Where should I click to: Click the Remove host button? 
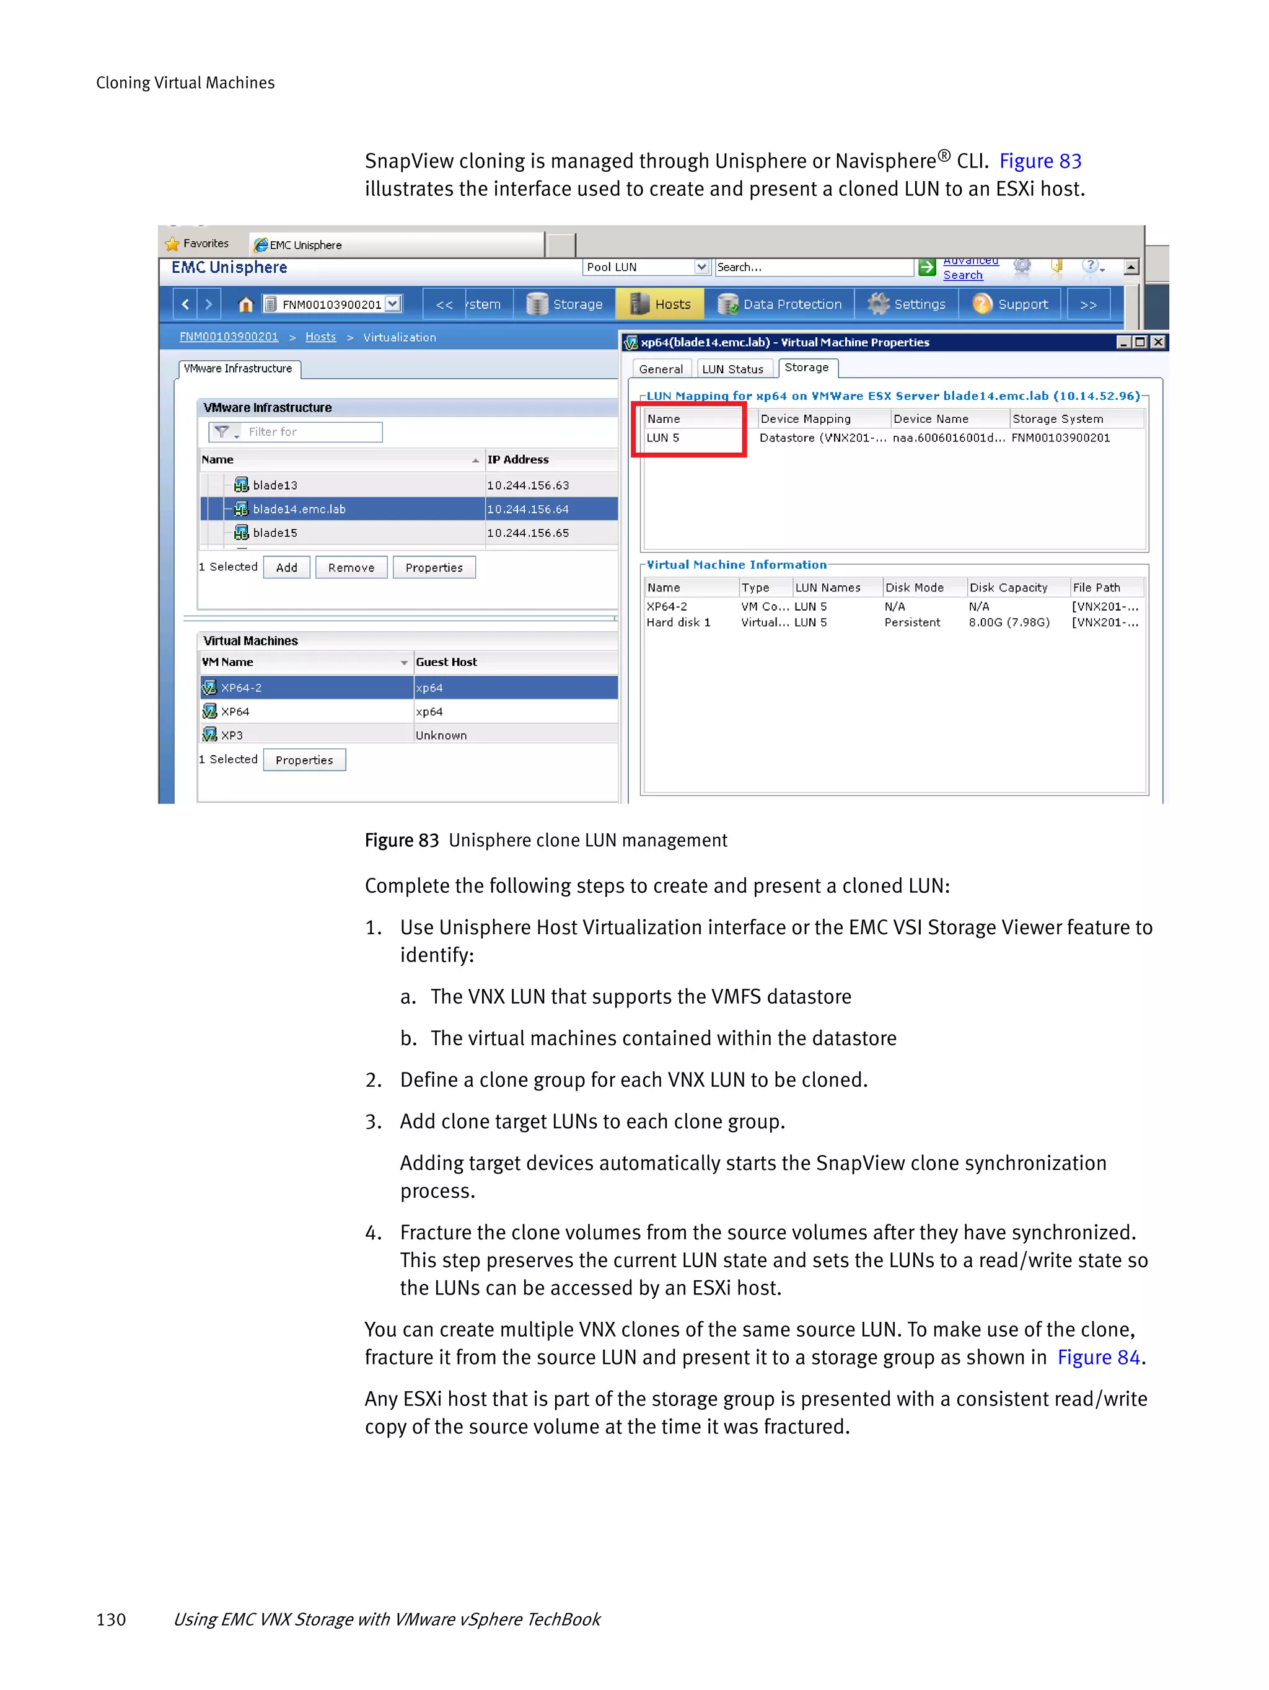(351, 568)
